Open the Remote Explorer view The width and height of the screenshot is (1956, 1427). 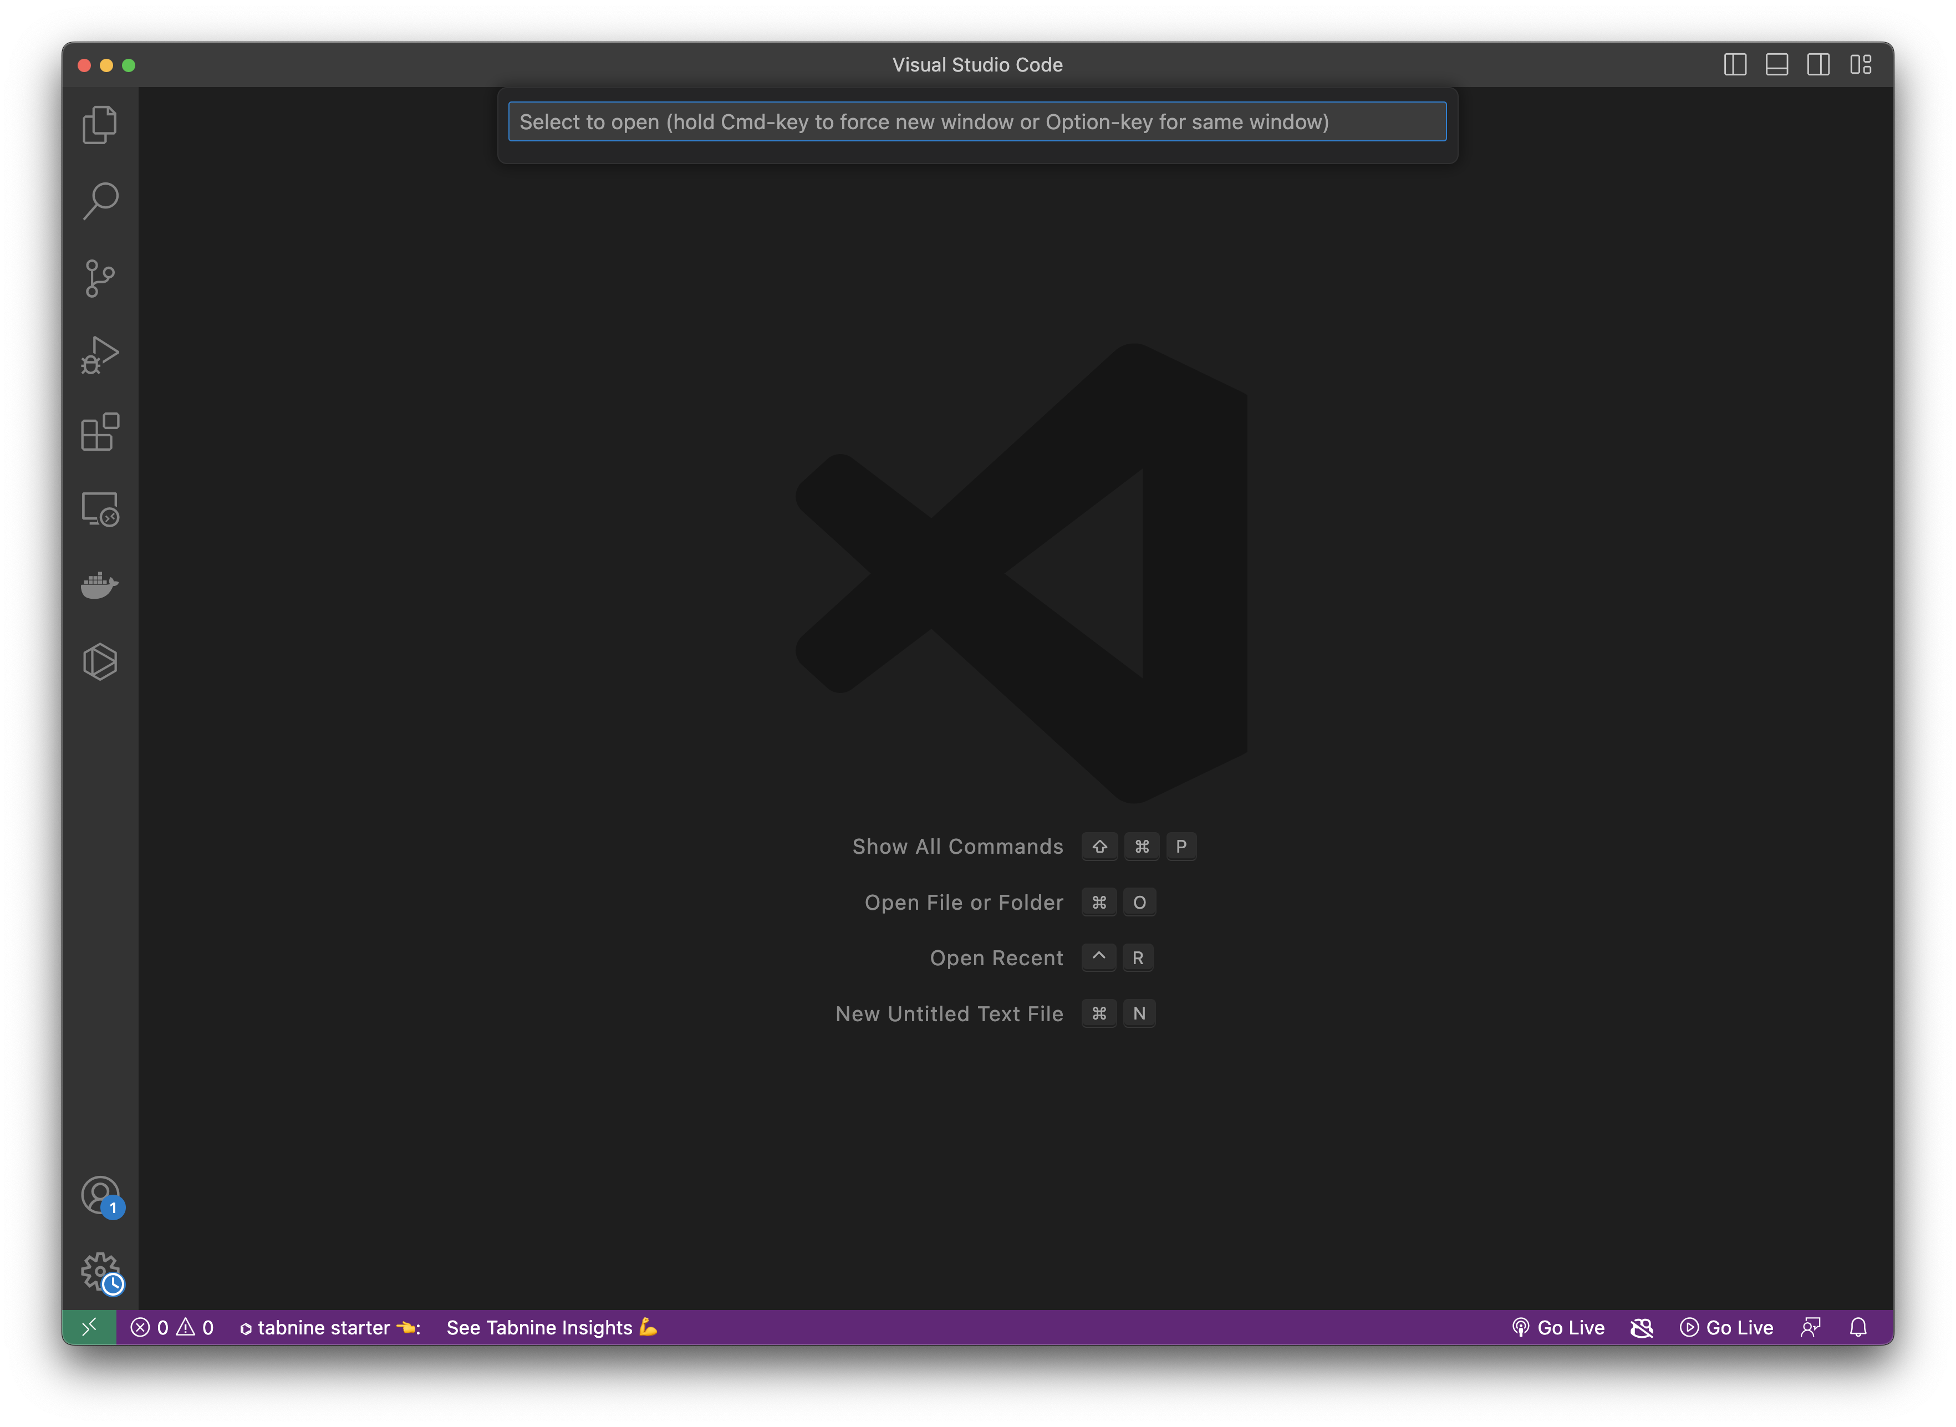(100, 509)
